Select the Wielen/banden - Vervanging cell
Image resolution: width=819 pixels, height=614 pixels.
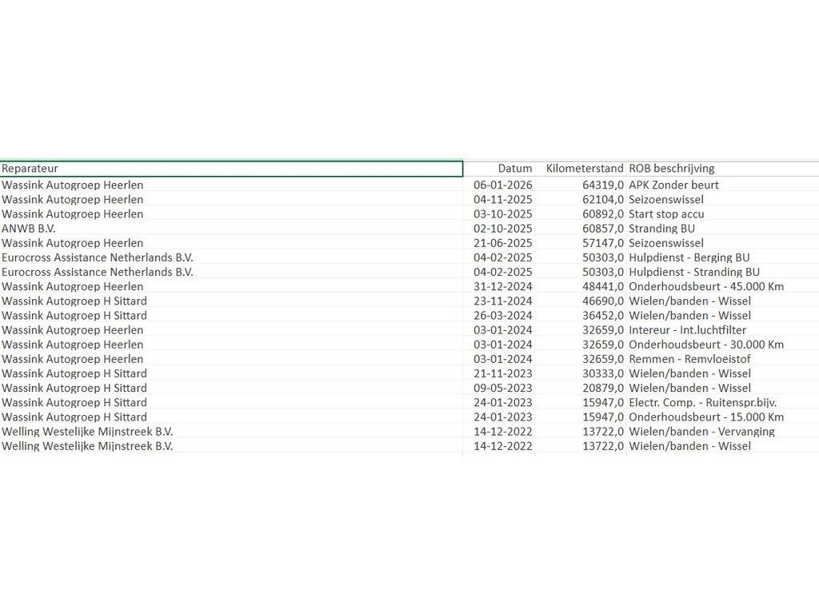point(701,432)
